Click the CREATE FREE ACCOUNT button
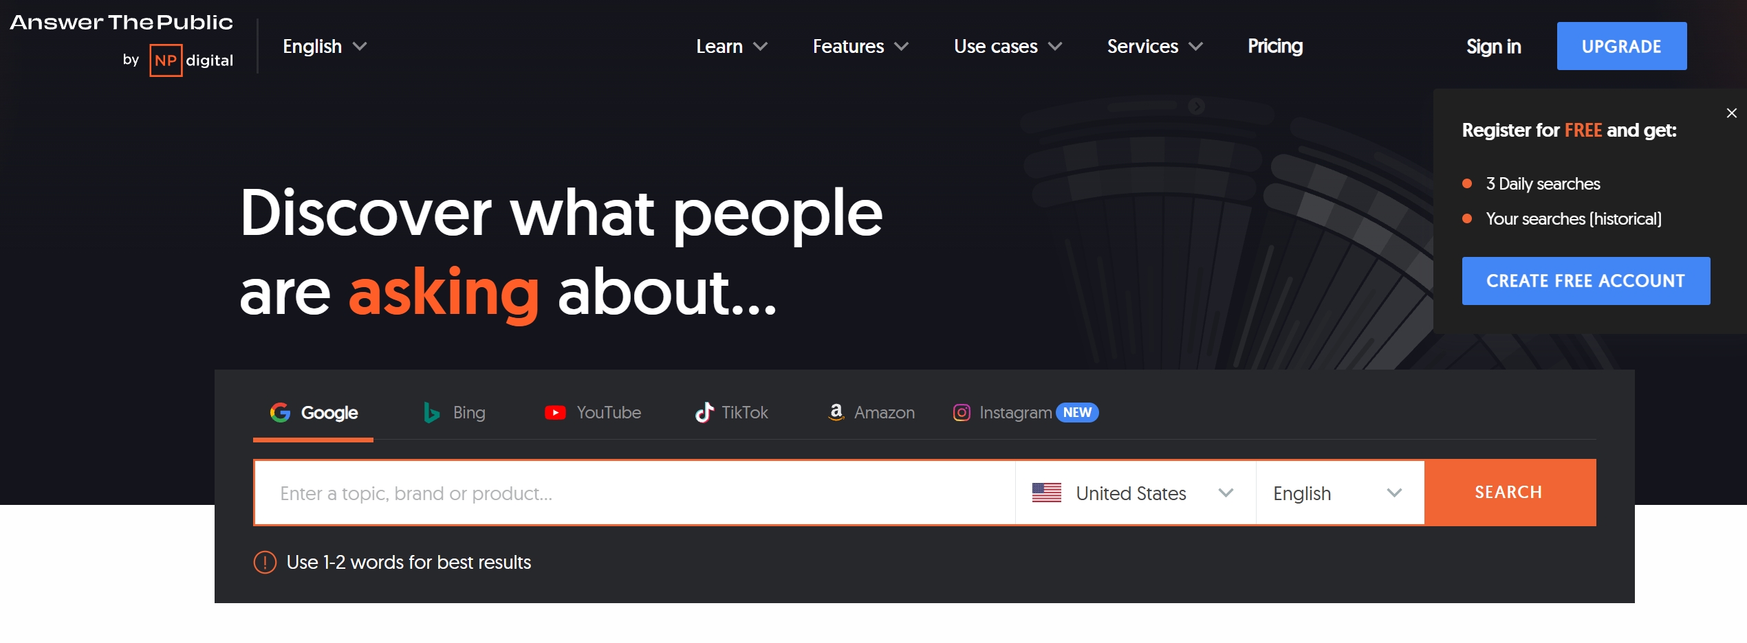This screenshot has height=643, width=1747. coord(1585,281)
